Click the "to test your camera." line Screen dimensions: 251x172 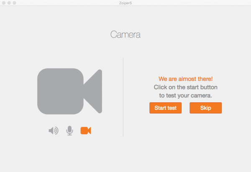tap(185, 96)
